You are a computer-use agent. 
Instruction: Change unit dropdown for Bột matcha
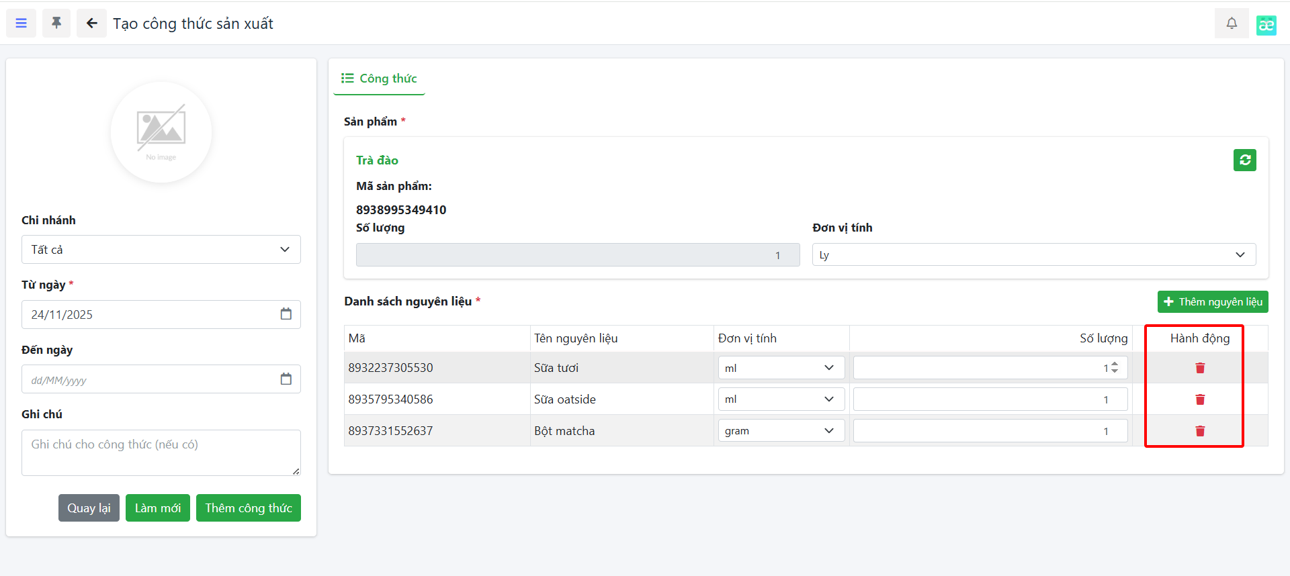(x=781, y=431)
